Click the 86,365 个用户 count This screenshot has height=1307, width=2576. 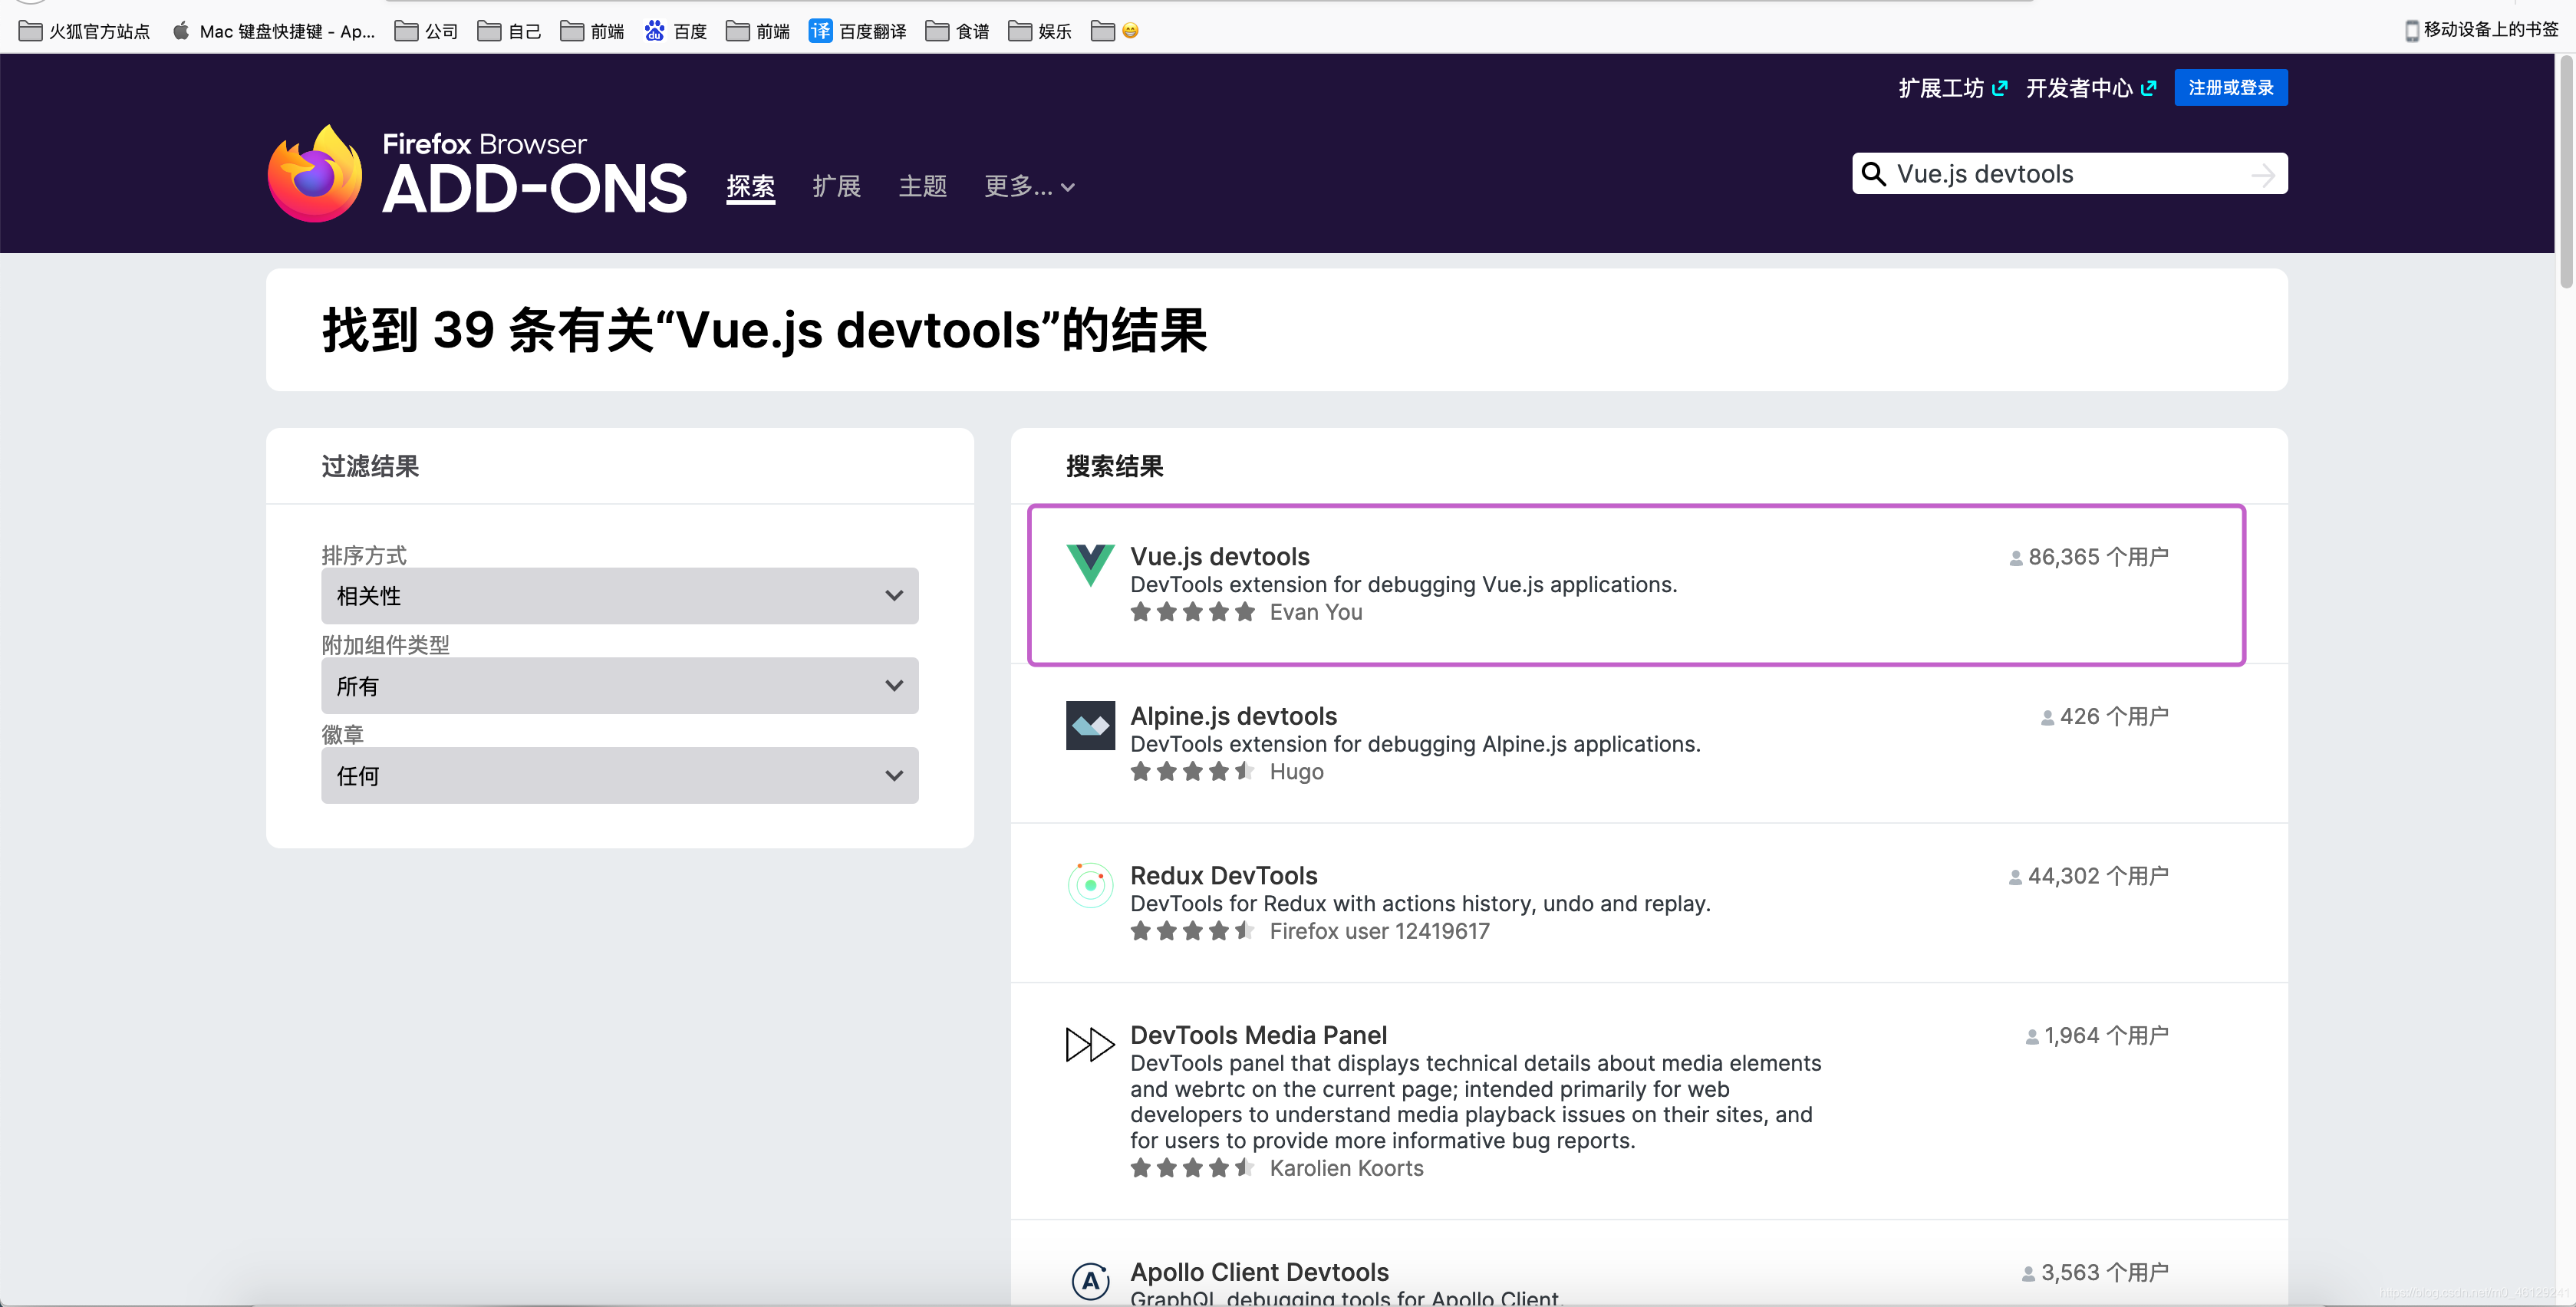click(2088, 557)
